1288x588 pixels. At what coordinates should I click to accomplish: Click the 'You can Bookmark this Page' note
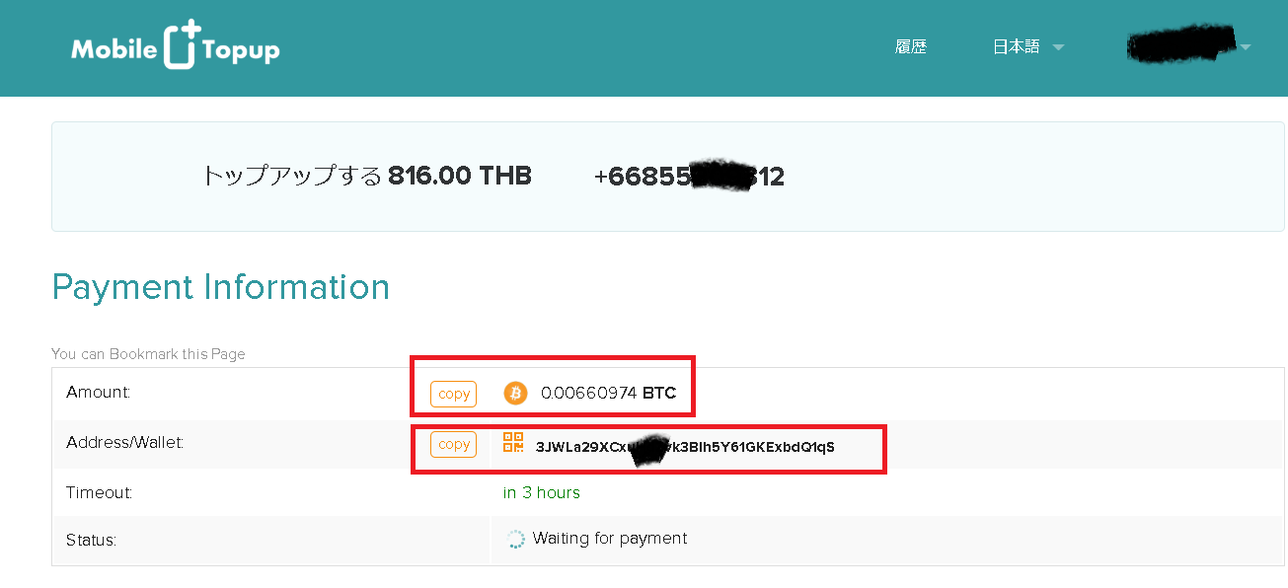148,353
